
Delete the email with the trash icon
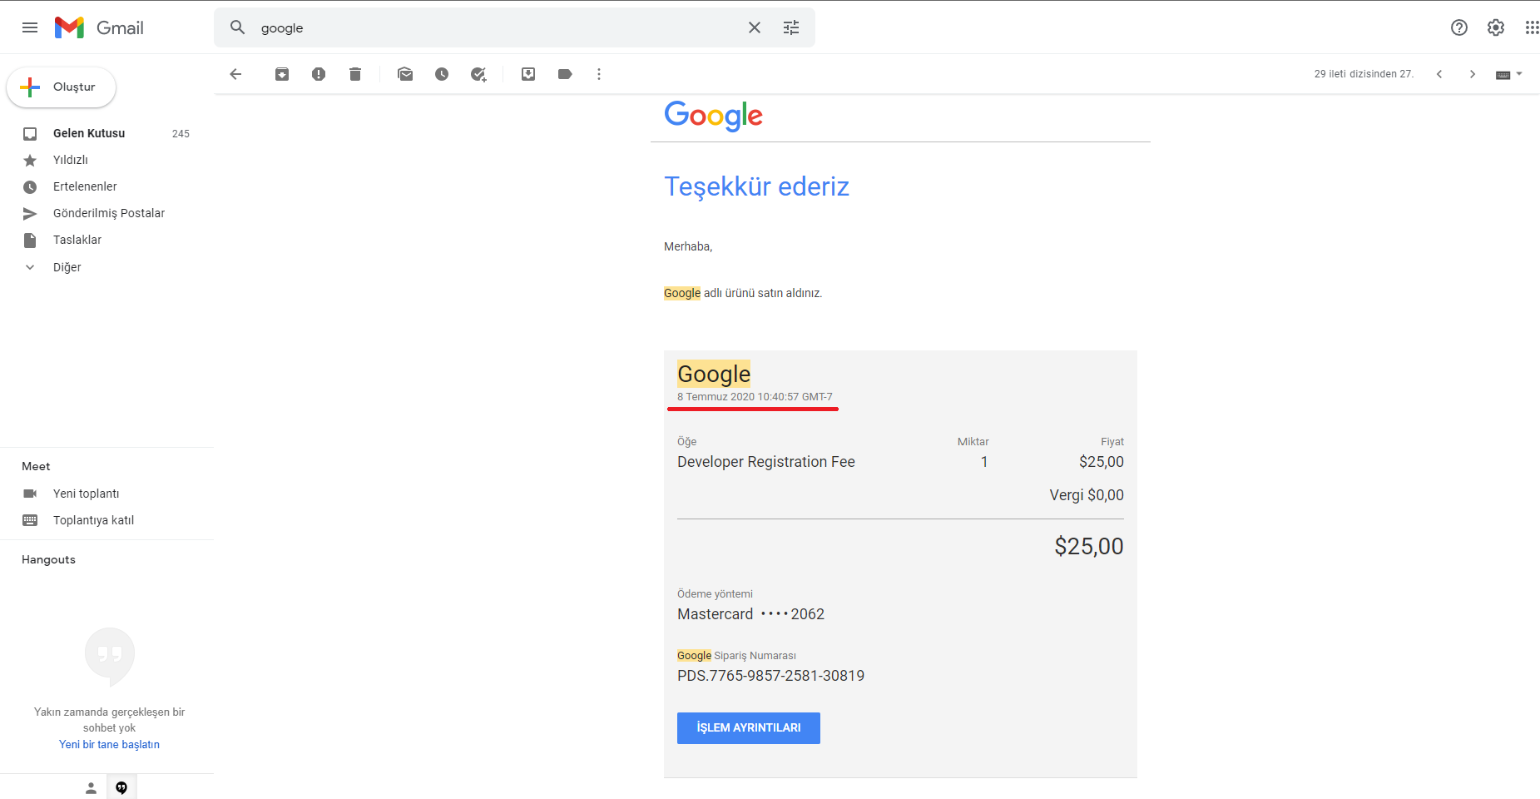[x=355, y=74]
